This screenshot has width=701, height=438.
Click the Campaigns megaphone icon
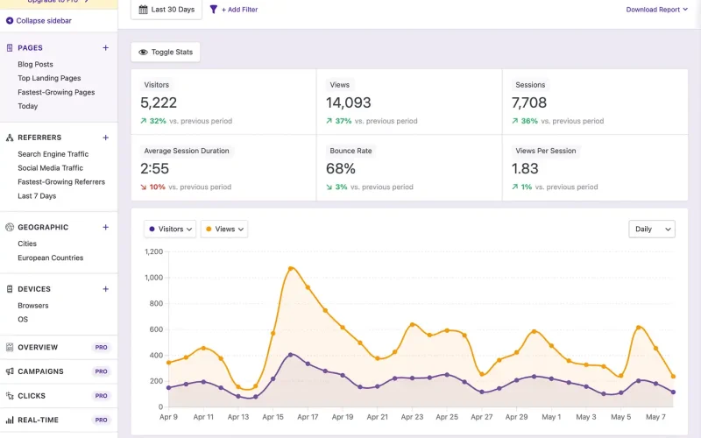coord(10,371)
